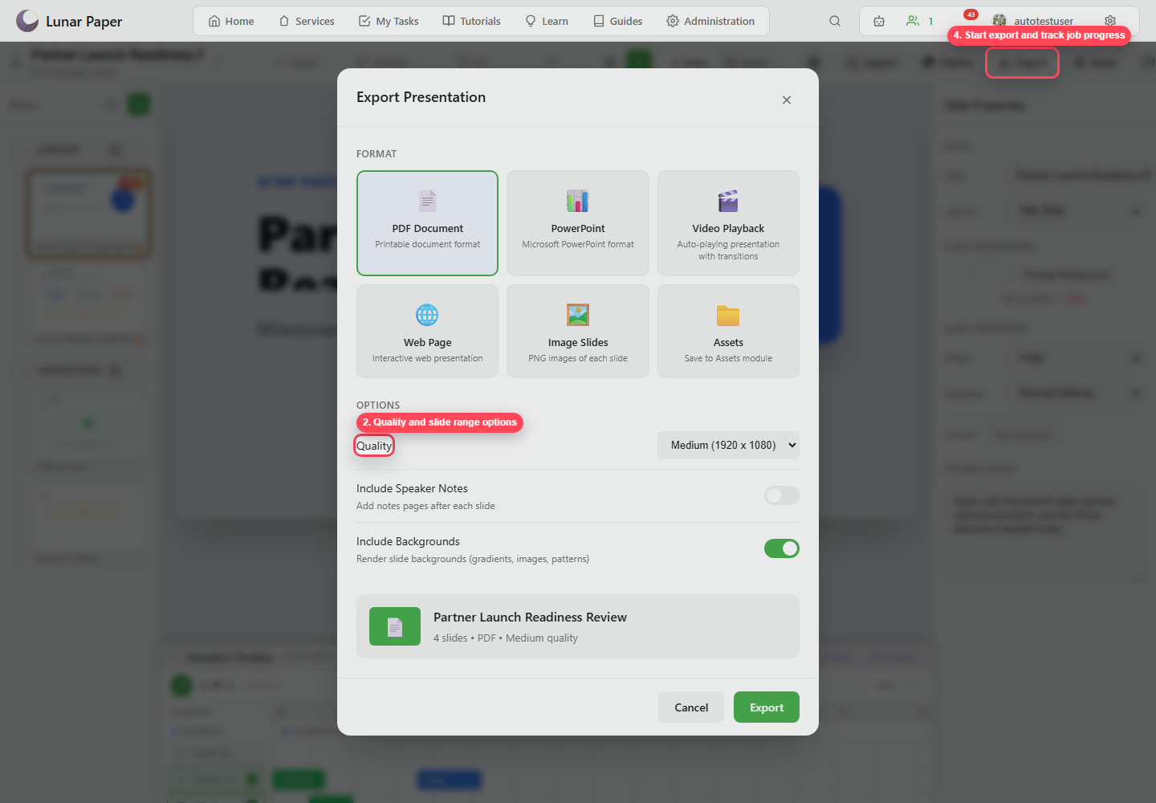This screenshot has width=1156, height=803.
Task: Navigate to Tutorials
Action: [472, 21]
